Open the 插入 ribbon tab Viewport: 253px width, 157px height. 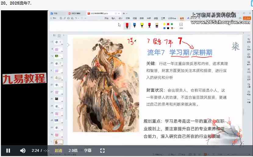[113, 18]
